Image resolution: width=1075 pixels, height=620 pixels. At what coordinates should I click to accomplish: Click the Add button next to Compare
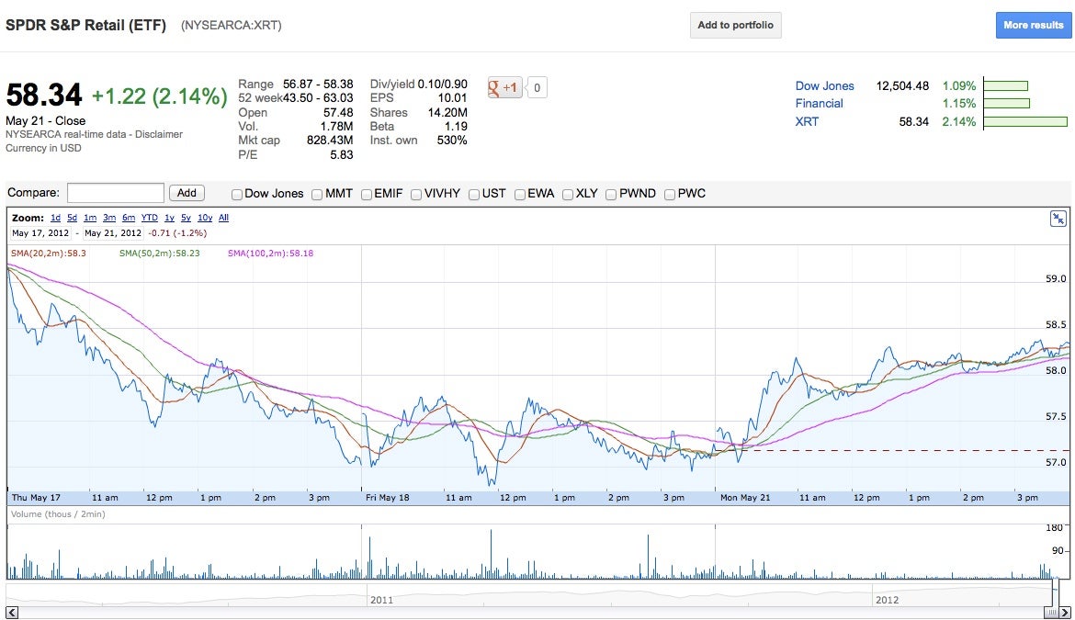point(187,193)
